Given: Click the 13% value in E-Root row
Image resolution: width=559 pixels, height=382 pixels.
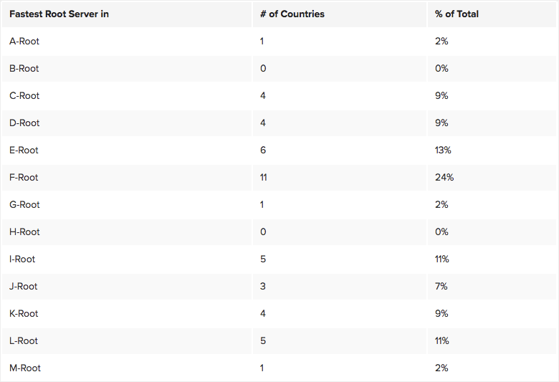Looking at the screenshot, I should pyautogui.click(x=443, y=151).
